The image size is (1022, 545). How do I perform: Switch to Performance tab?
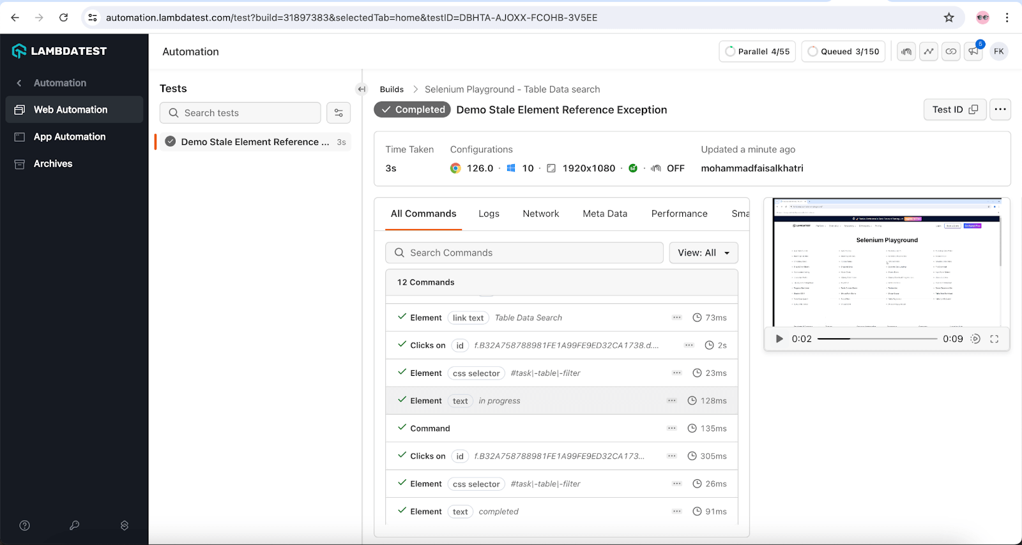pyautogui.click(x=679, y=214)
